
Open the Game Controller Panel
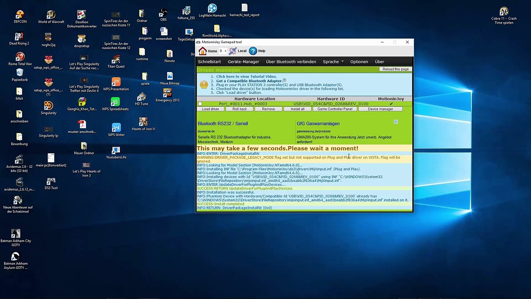[335, 109]
